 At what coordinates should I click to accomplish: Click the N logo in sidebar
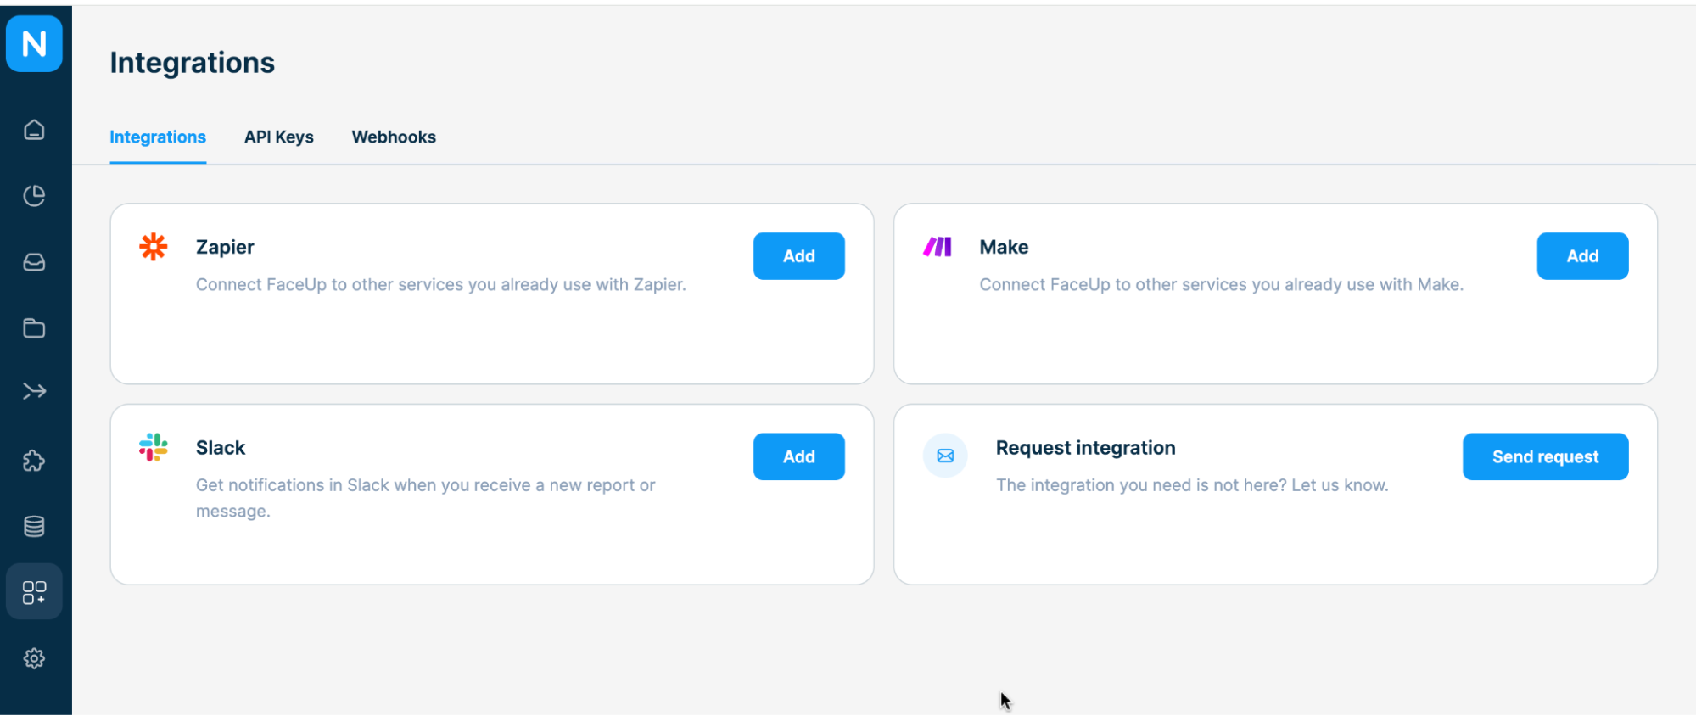(34, 43)
